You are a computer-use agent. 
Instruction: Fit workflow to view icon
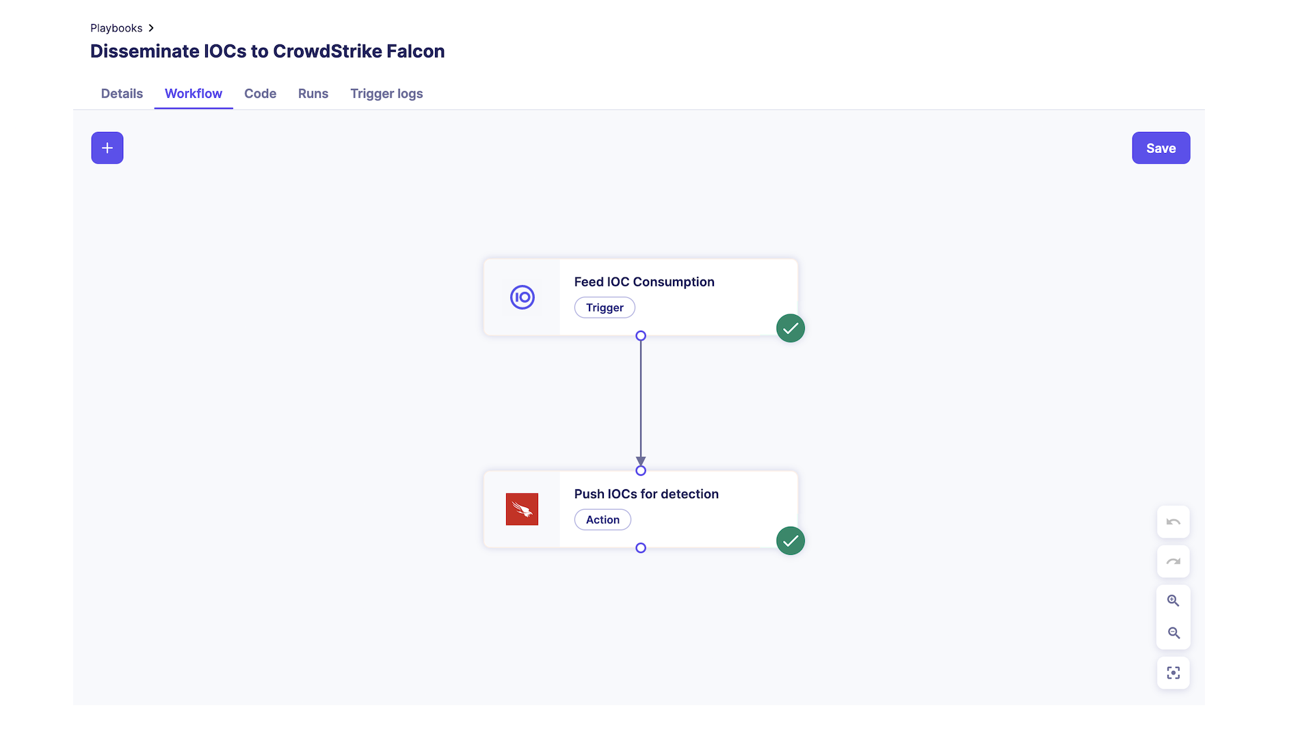tap(1173, 673)
